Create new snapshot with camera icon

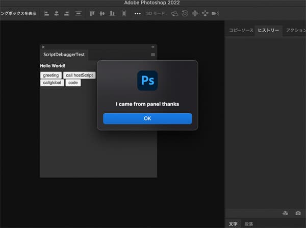[x=298, y=213]
